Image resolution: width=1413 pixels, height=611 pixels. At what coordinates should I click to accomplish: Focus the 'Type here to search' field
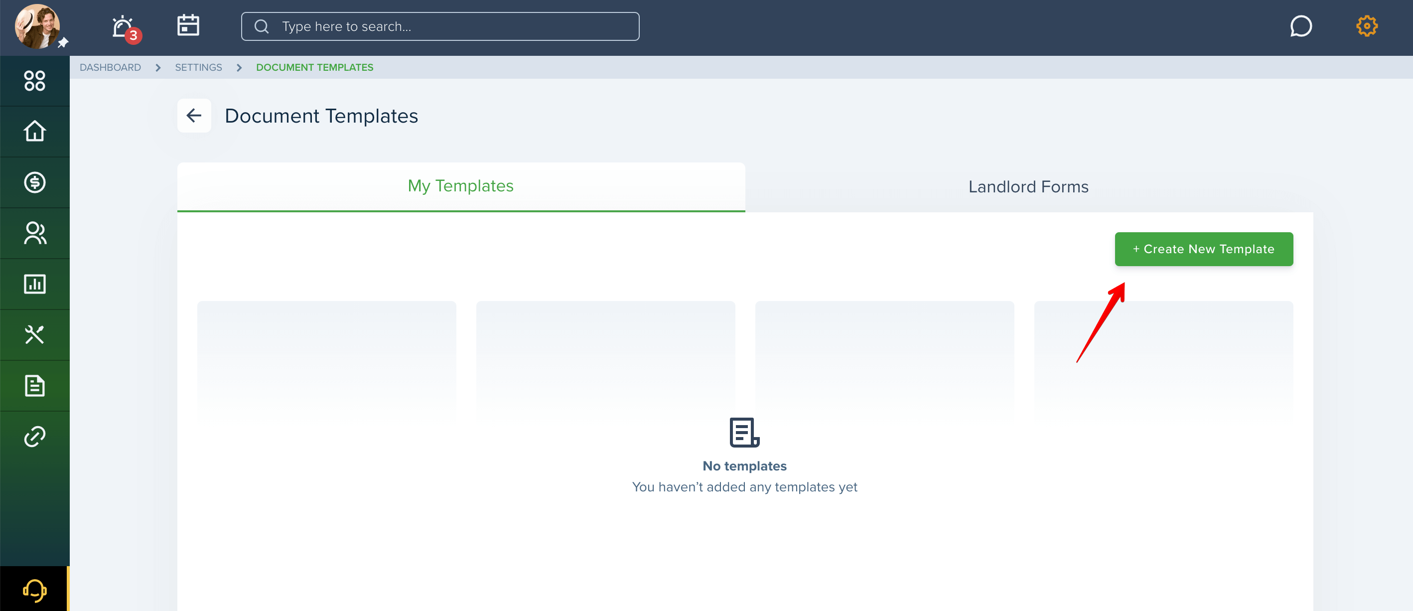click(440, 26)
